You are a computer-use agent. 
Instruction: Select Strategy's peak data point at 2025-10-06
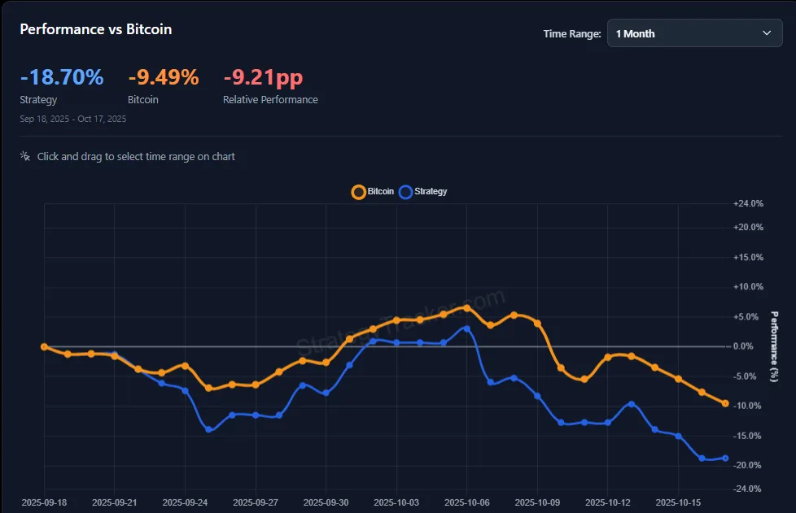point(466,328)
